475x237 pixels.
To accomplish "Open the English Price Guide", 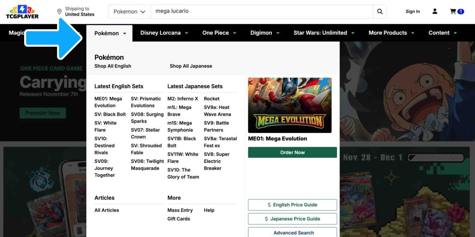I will tap(292, 205).
